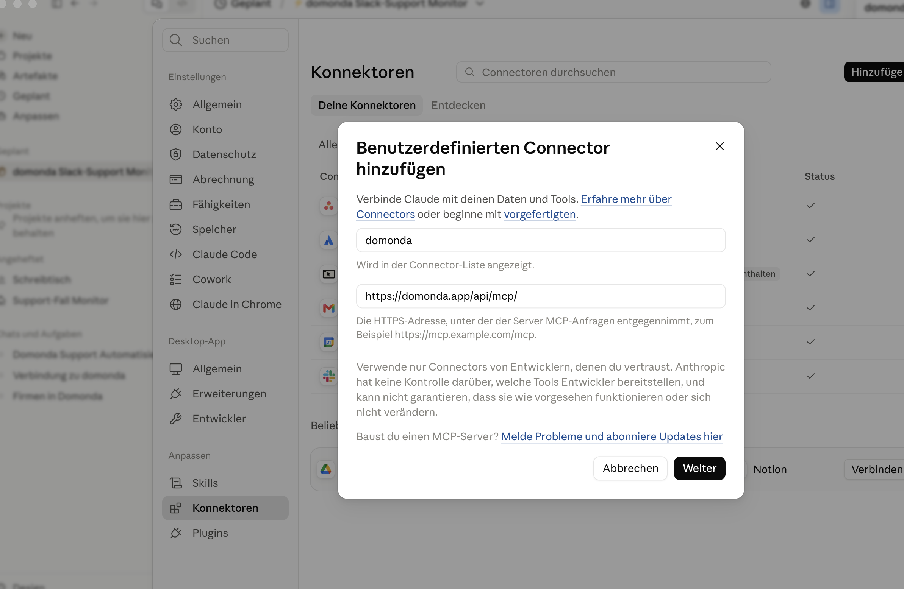Switch to the Entdecken tab
904x589 pixels.
pos(458,105)
